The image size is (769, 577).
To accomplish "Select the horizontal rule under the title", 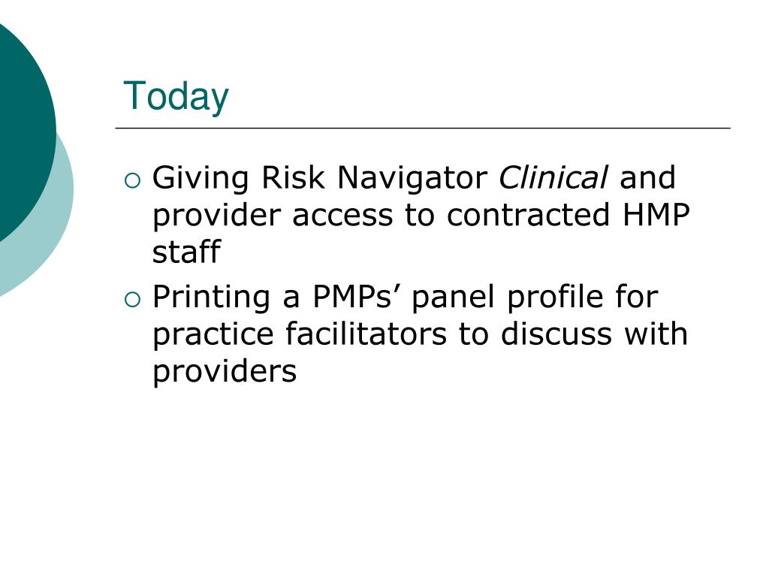I will coord(423,128).
